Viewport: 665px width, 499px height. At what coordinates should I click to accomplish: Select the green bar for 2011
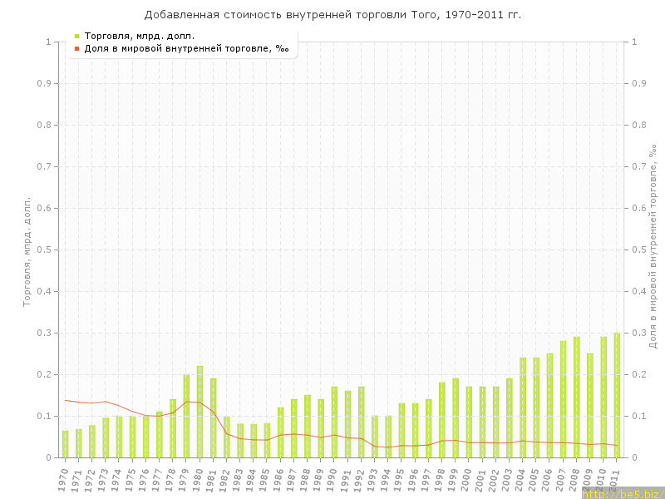point(617,395)
